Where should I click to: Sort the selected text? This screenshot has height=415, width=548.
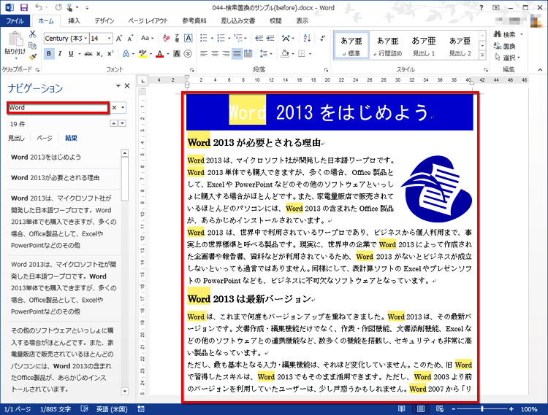coord(307,38)
